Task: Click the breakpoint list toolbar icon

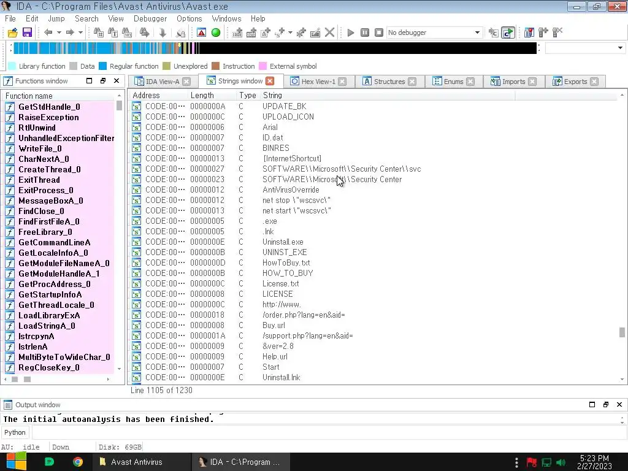Action: [x=529, y=33]
